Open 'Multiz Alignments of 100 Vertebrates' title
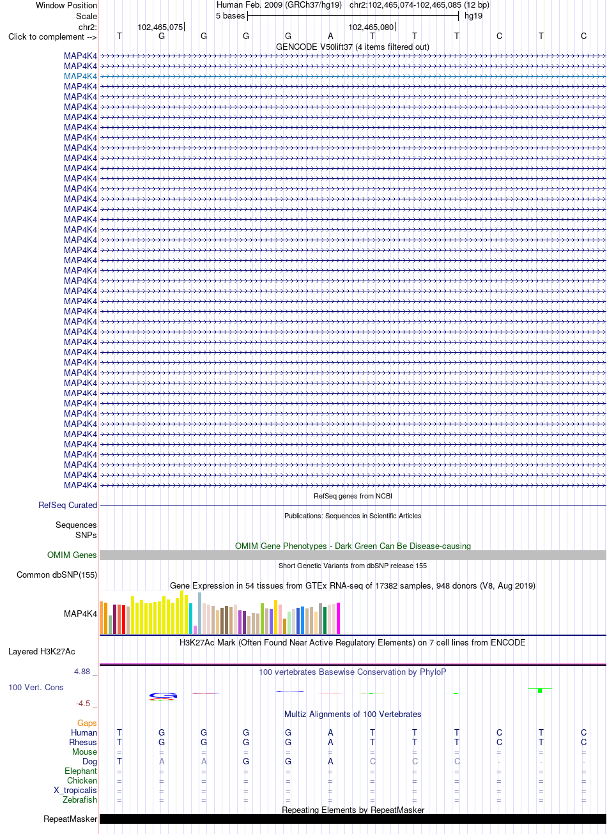This screenshot has height=834, width=607. (353, 714)
